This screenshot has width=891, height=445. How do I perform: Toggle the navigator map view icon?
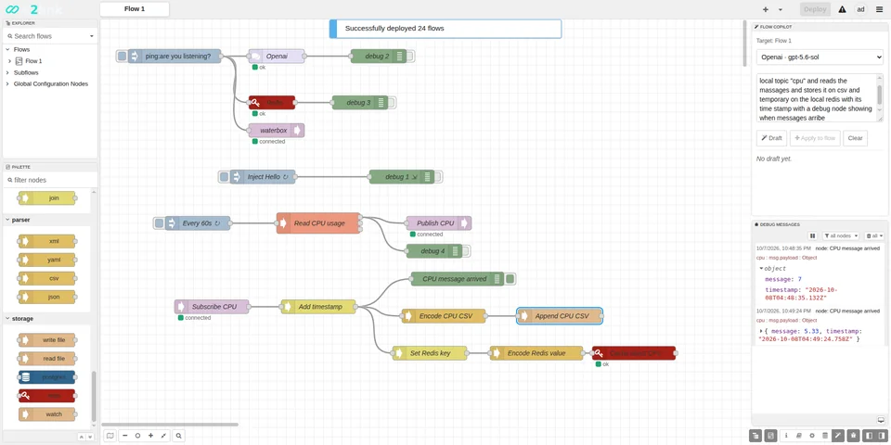click(110, 436)
